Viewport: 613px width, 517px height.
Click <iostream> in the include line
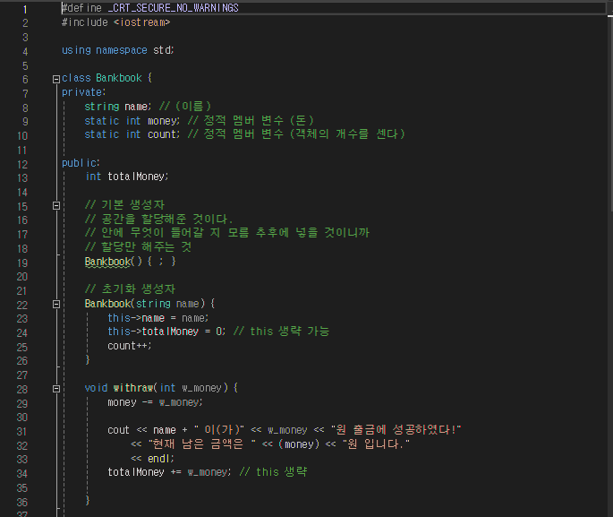point(141,22)
